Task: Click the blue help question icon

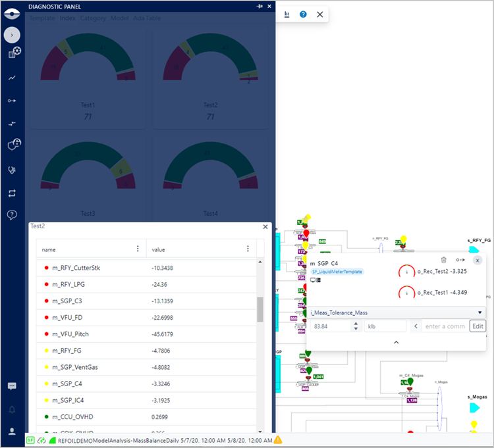Action: 303,14
